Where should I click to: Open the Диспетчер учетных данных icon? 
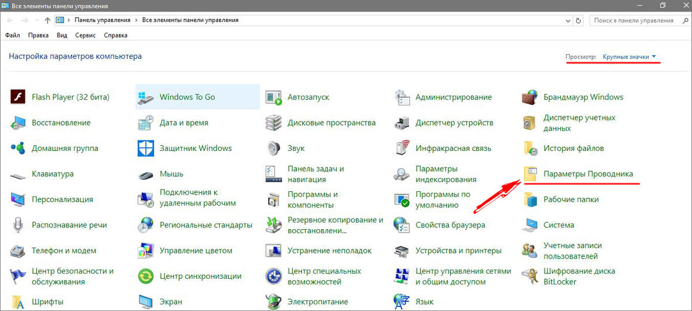tap(529, 123)
